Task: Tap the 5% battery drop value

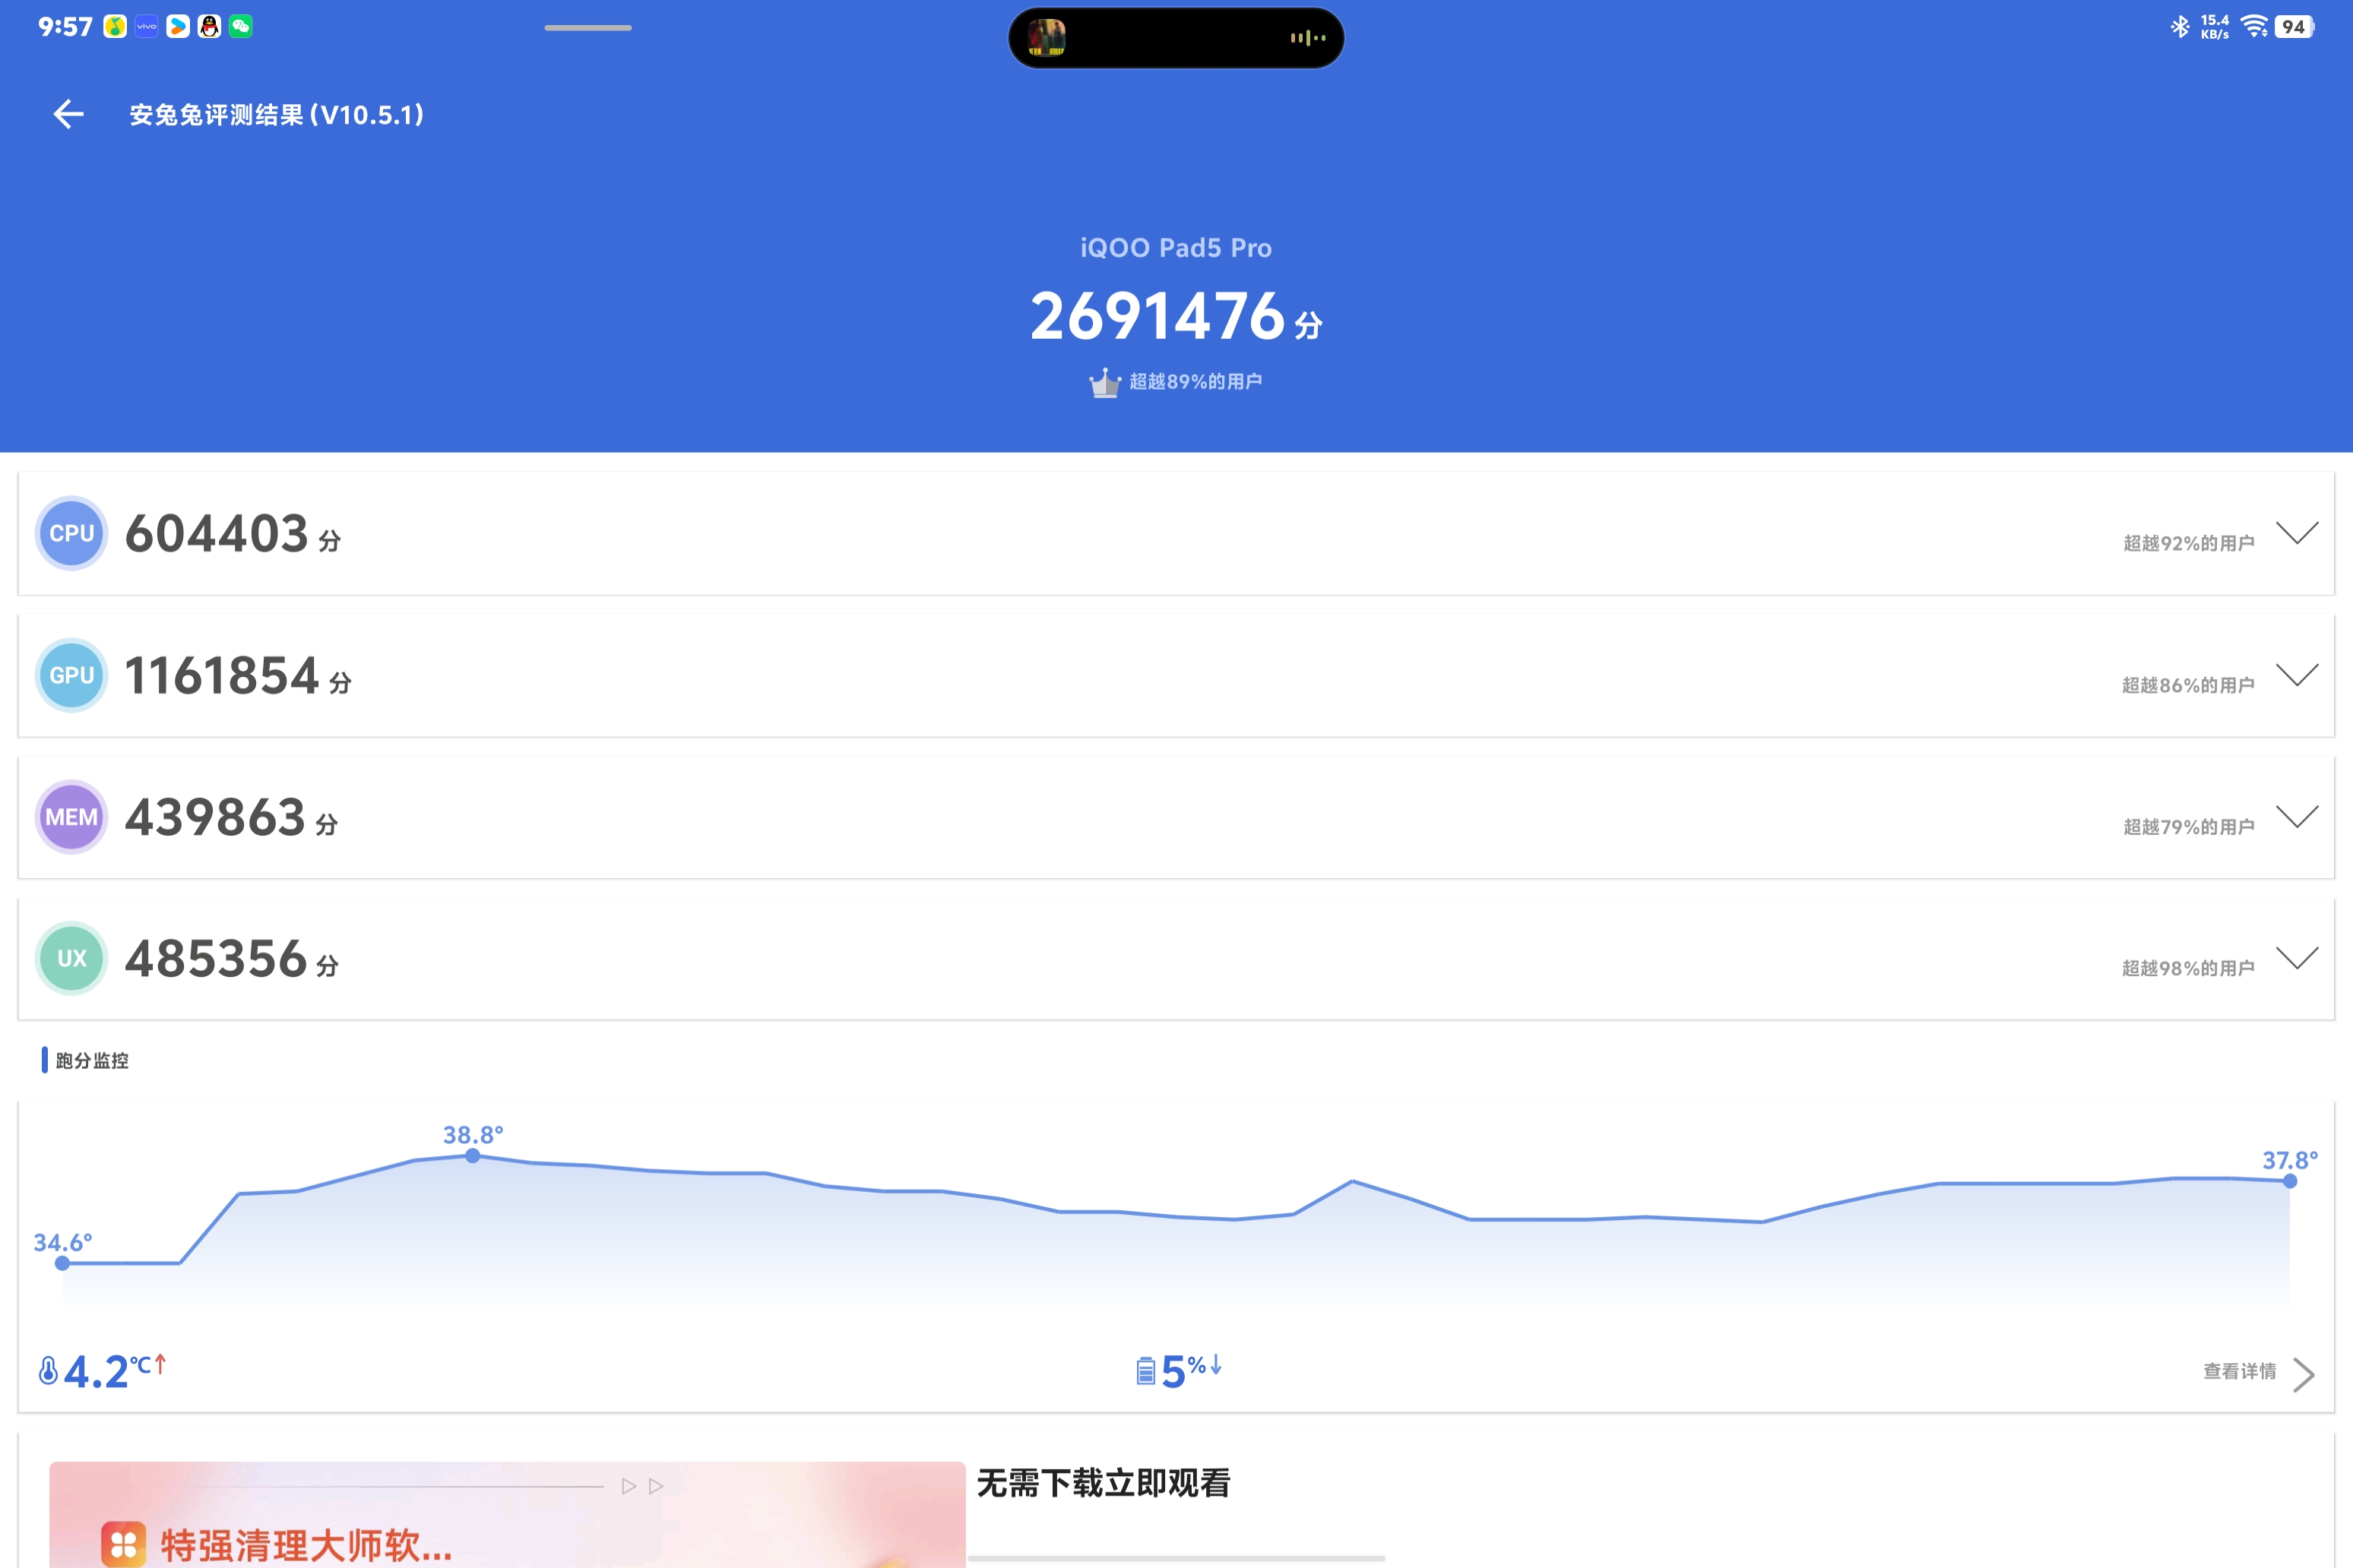Action: pyautogui.click(x=1190, y=1371)
